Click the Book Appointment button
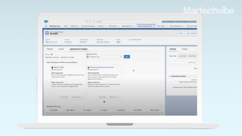The height and width of the screenshot is (136, 242). pyautogui.click(x=191, y=33)
